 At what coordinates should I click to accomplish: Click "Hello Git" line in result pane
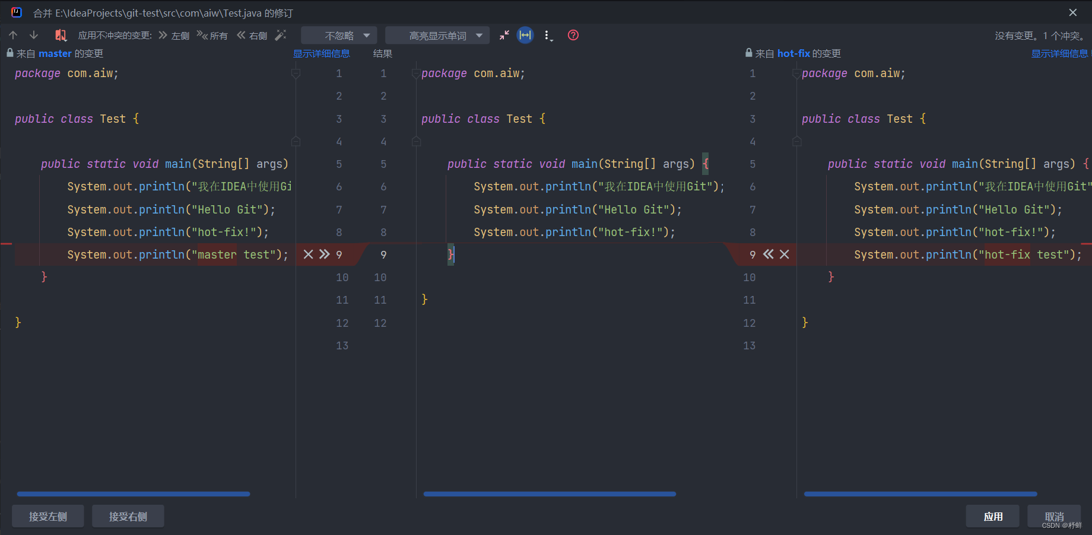pyautogui.click(x=577, y=209)
